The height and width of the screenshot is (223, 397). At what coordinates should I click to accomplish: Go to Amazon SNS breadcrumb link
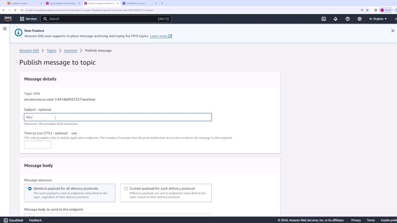pos(29,50)
